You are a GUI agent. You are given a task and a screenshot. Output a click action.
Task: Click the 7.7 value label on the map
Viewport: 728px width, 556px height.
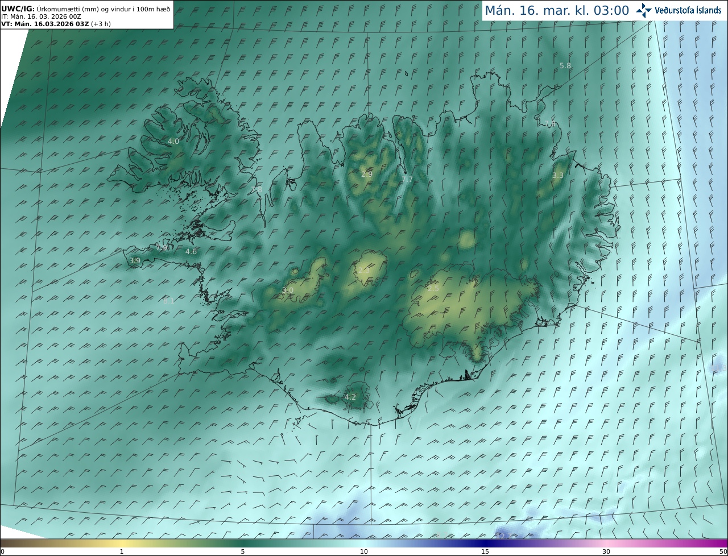click(x=407, y=179)
